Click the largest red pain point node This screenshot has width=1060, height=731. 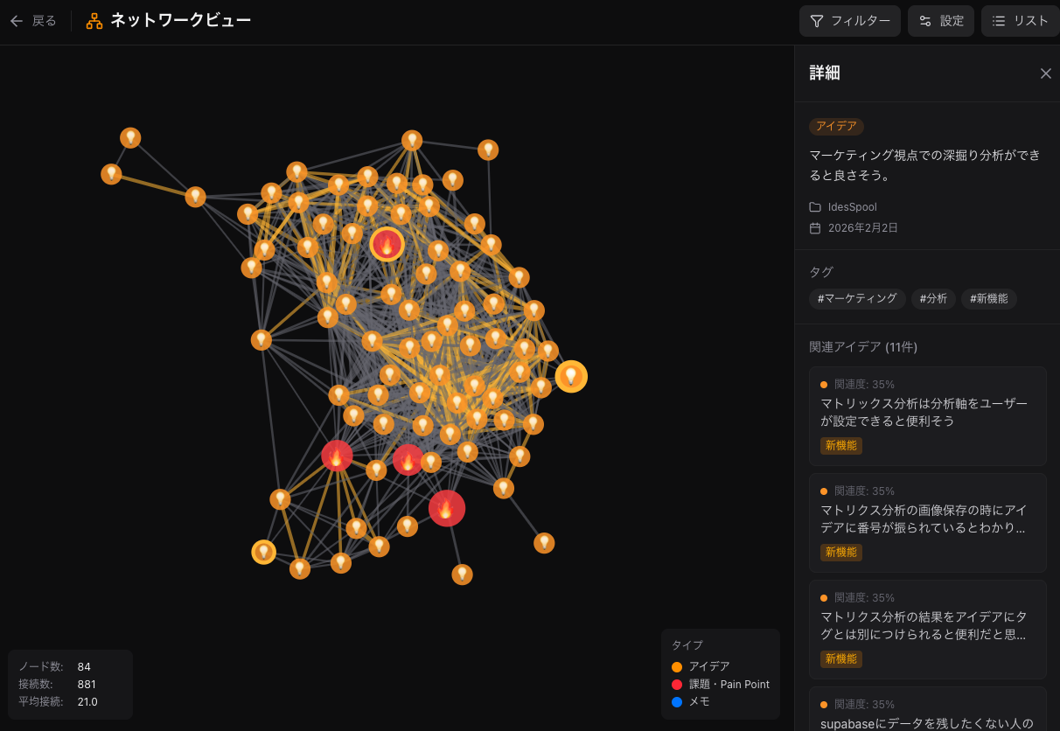pyautogui.click(x=446, y=508)
